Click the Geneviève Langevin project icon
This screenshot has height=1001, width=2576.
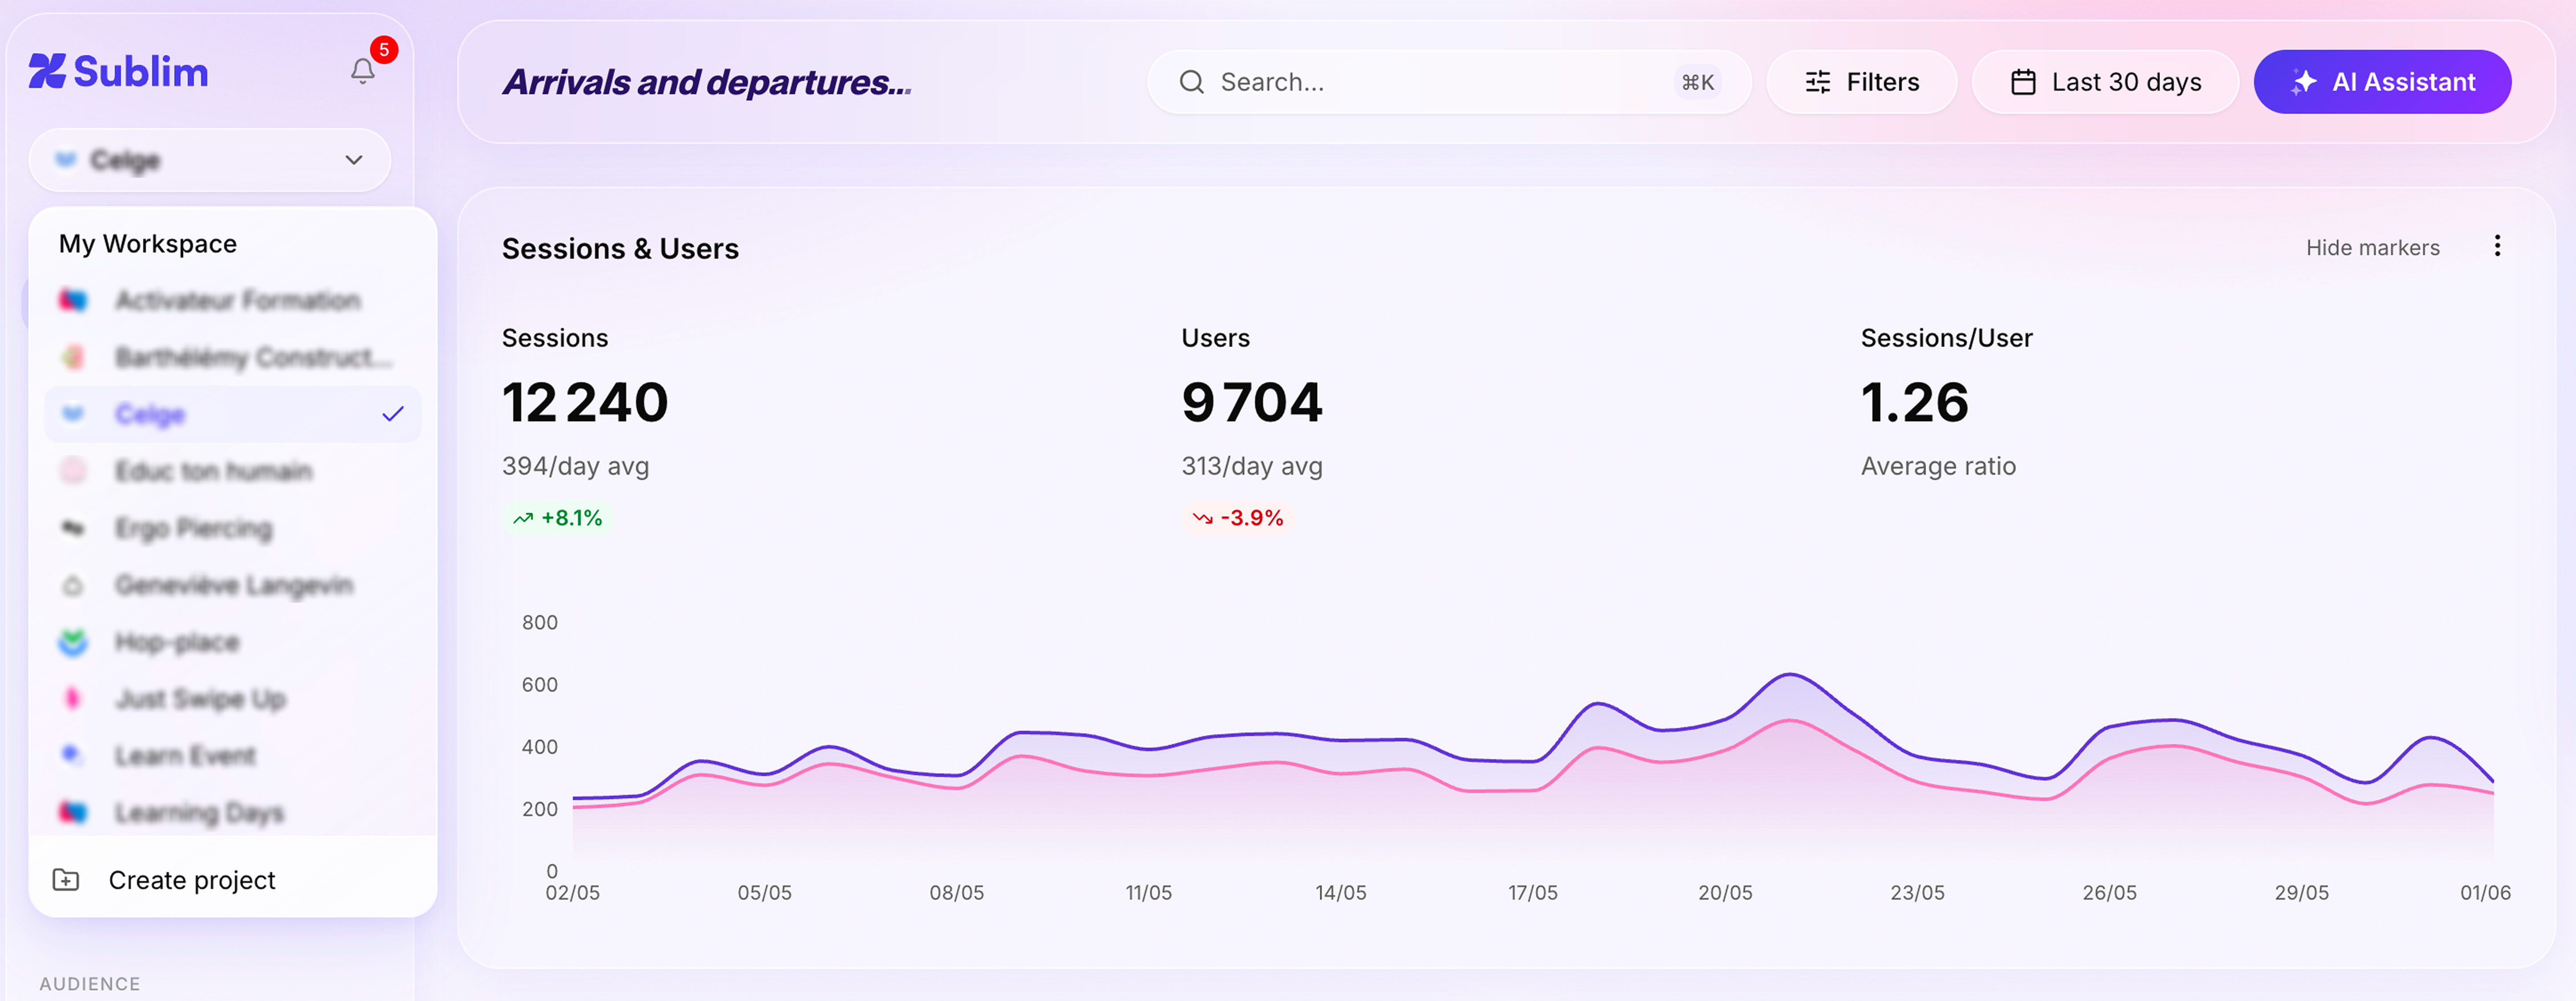[x=73, y=585]
